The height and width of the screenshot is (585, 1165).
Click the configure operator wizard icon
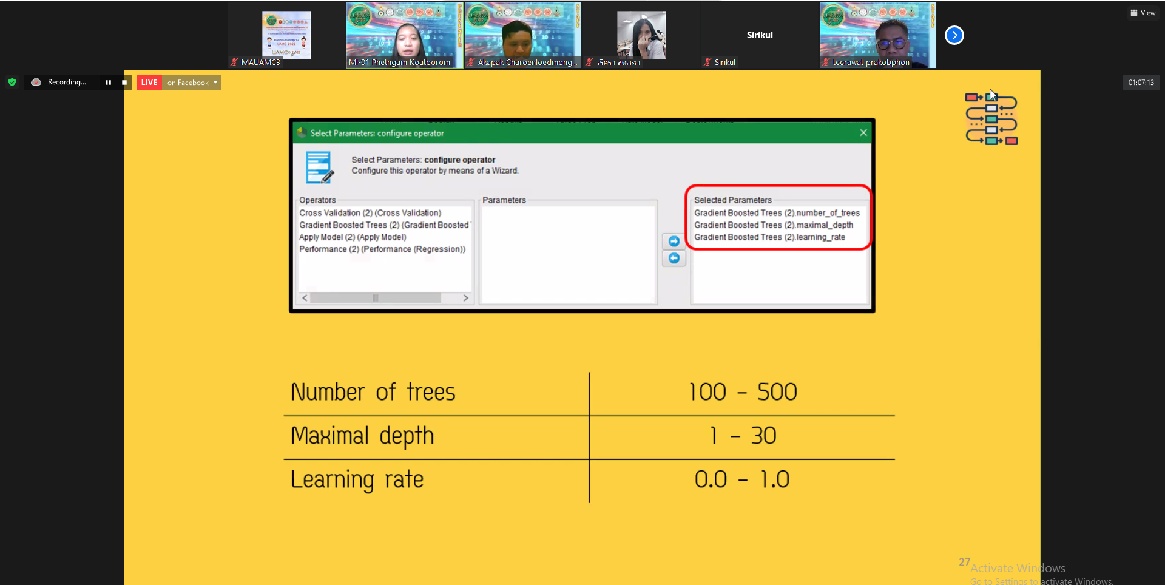(x=320, y=167)
